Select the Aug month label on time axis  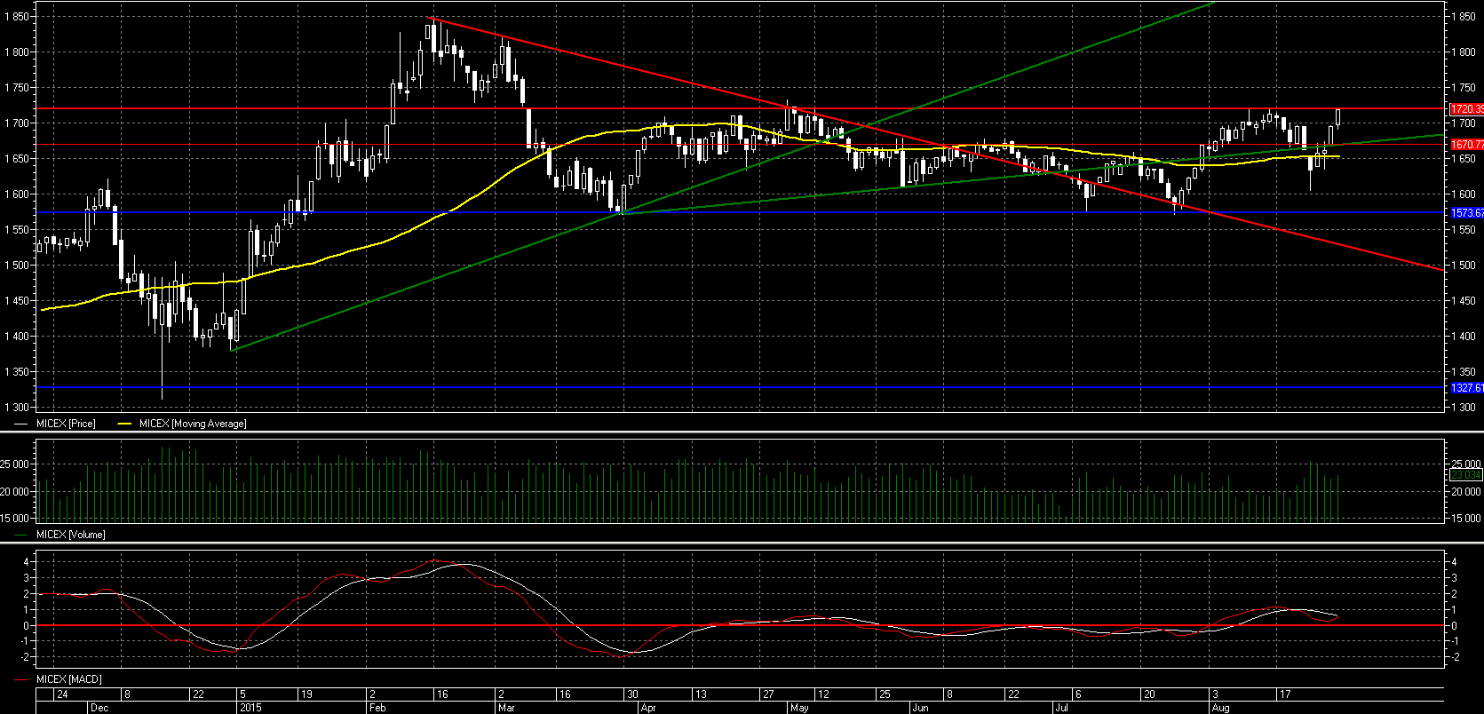(x=1220, y=708)
